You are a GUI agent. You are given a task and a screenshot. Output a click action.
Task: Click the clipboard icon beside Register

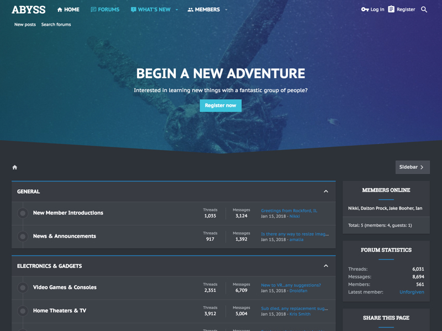(391, 9)
